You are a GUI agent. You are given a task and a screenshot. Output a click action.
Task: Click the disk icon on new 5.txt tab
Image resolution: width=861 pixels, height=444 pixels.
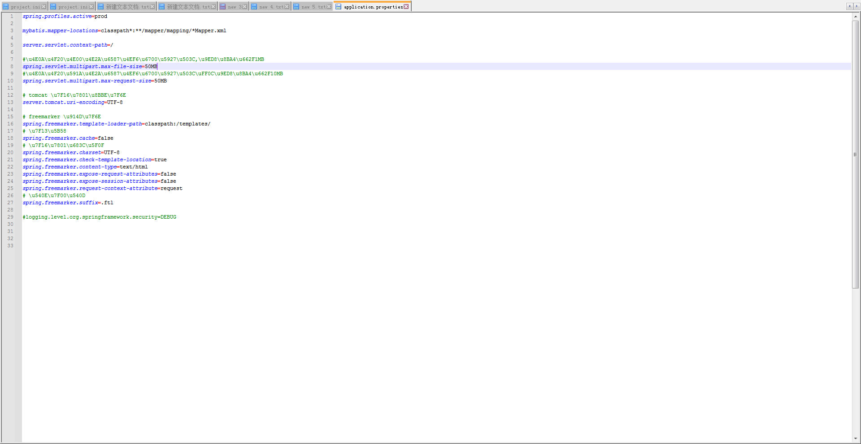(x=296, y=7)
